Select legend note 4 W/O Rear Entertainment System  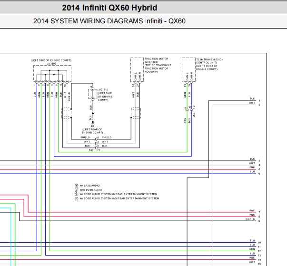pos(117,198)
